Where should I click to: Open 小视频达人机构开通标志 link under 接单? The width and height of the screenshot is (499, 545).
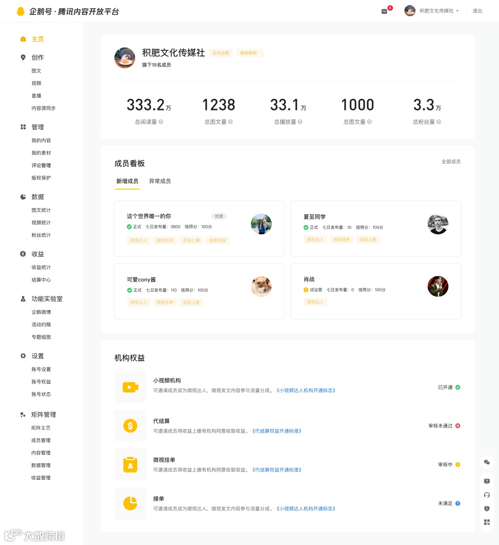click(306, 508)
